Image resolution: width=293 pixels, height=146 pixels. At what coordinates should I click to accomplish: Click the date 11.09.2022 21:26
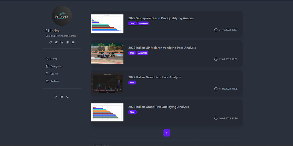tap(228, 89)
